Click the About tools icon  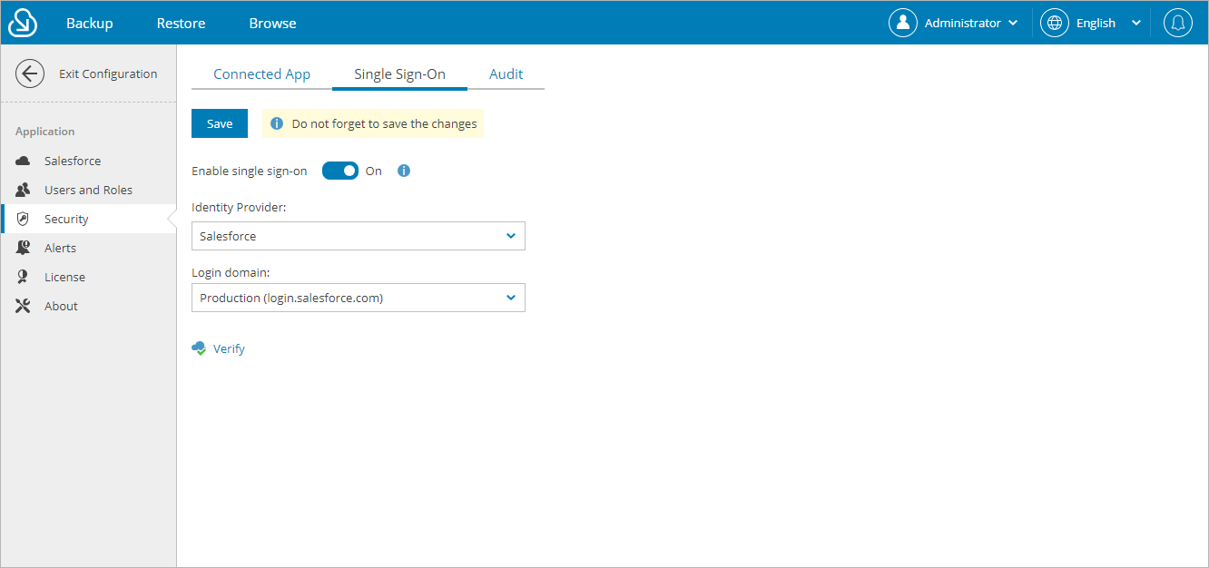click(x=24, y=306)
